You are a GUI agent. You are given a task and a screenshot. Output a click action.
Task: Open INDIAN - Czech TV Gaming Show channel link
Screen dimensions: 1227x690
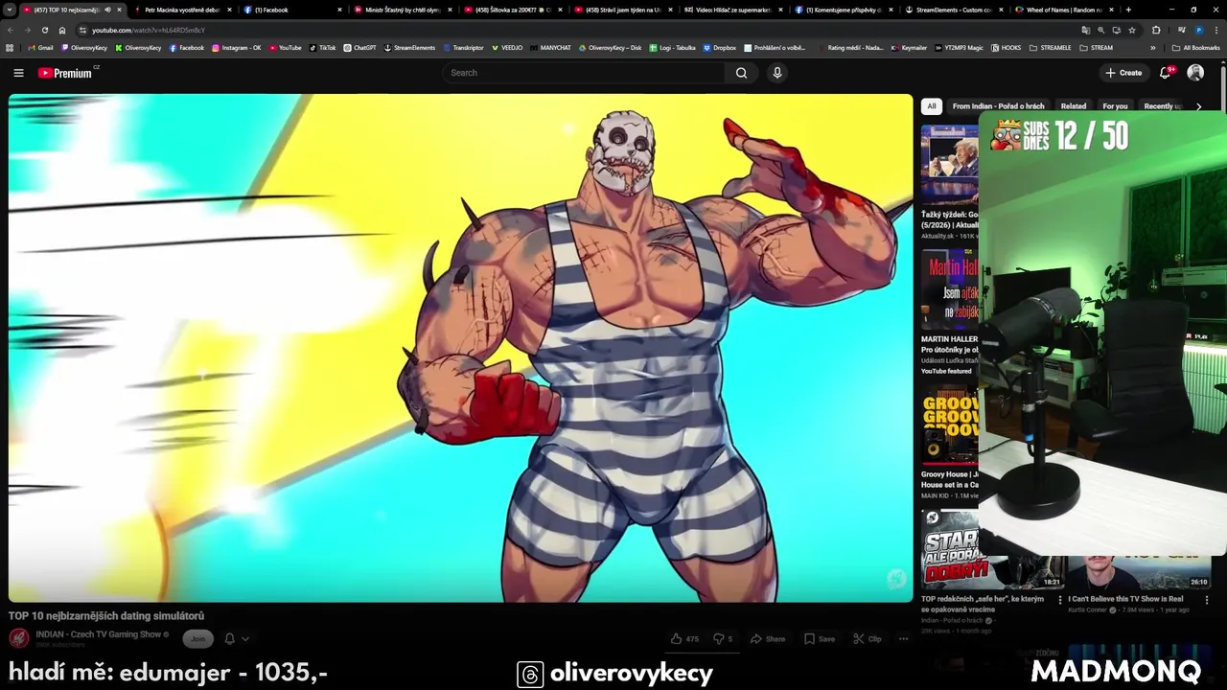click(98, 634)
